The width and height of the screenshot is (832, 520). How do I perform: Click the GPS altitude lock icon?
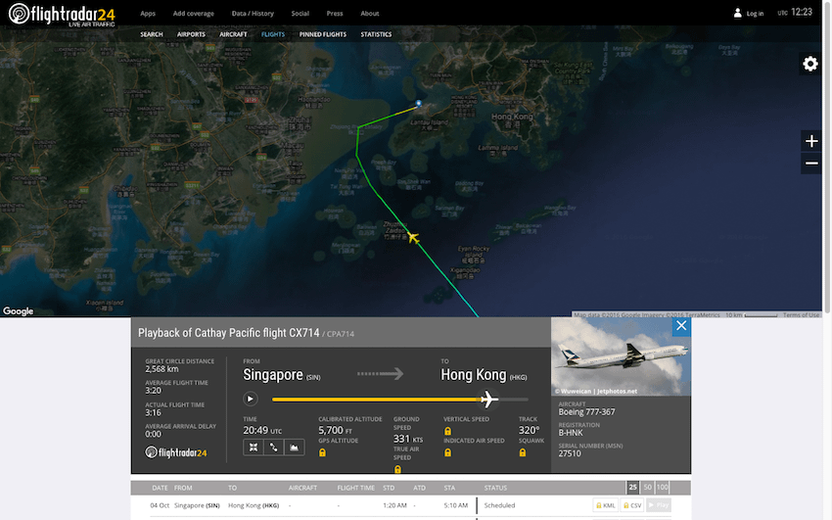click(322, 452)
